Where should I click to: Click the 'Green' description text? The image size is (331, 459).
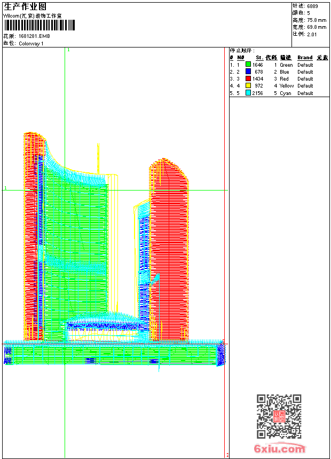tap(286, 65)
